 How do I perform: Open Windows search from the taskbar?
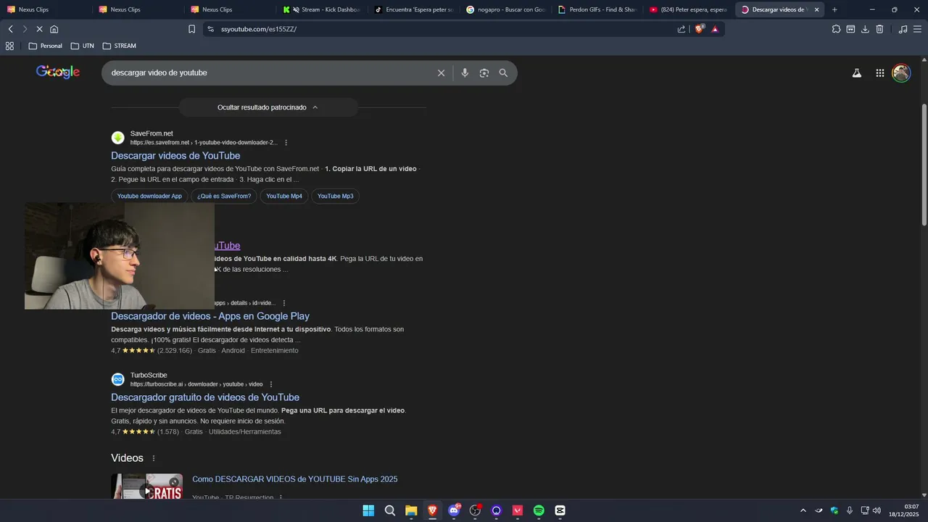click(390, 510)
